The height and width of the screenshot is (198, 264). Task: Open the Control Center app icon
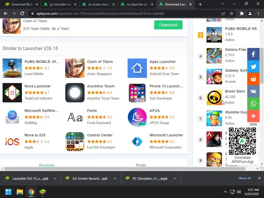pyautogui.click(x=75, y=142)
